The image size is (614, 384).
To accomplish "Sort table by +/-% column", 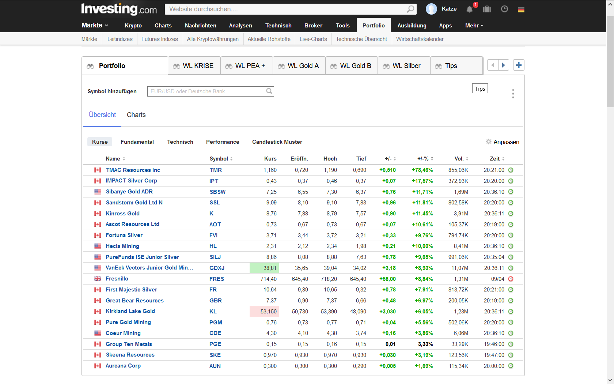I will (425, 159).
